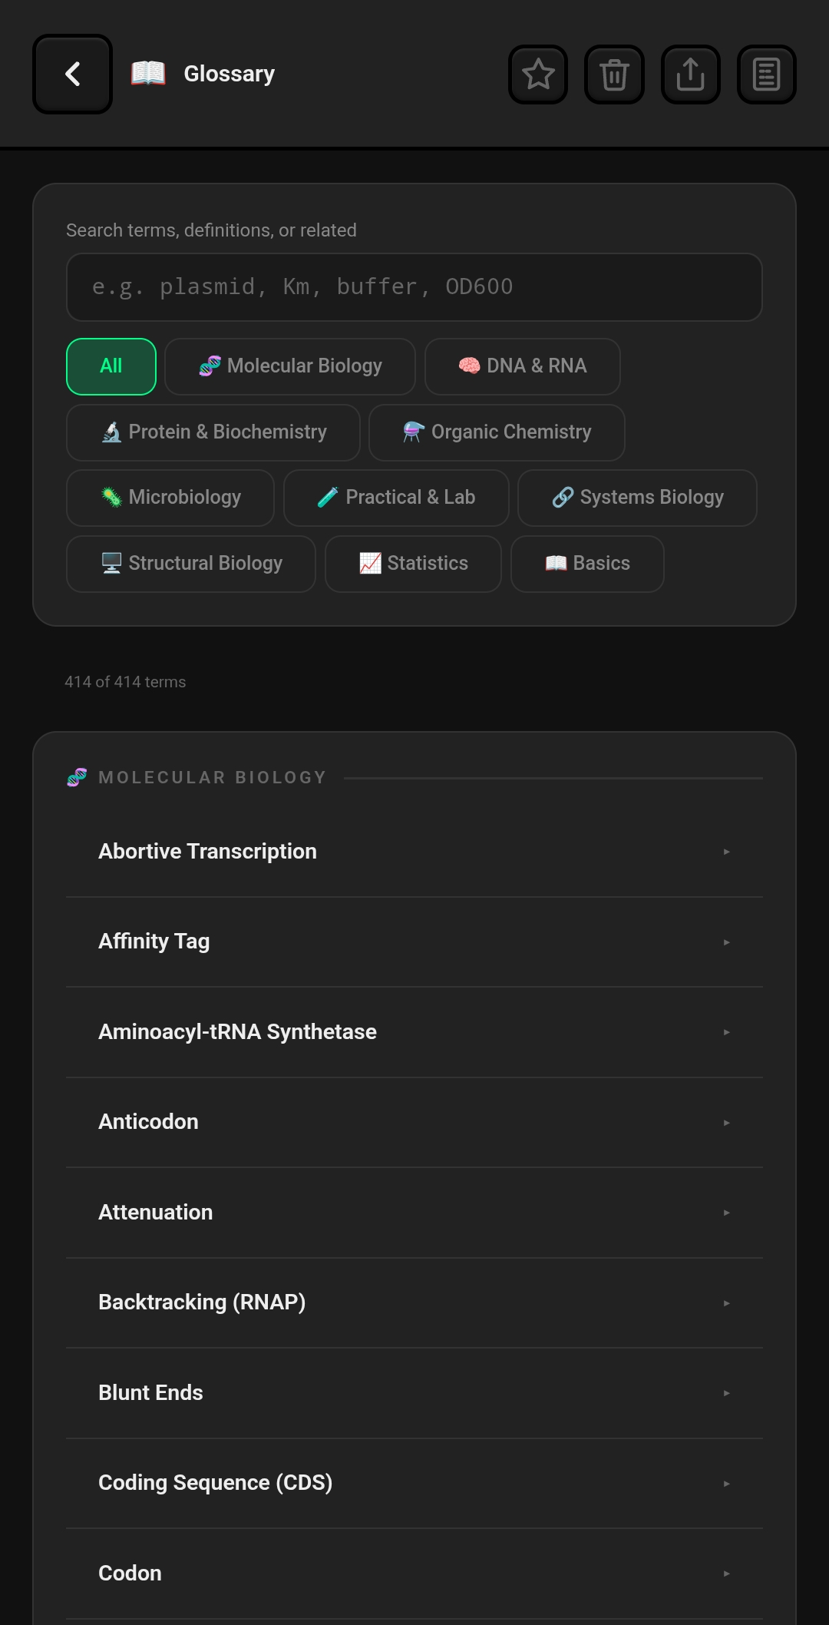The image size is (829, 1625).
Task: Expand the Anticodon definition
Action: [414, 1121]
